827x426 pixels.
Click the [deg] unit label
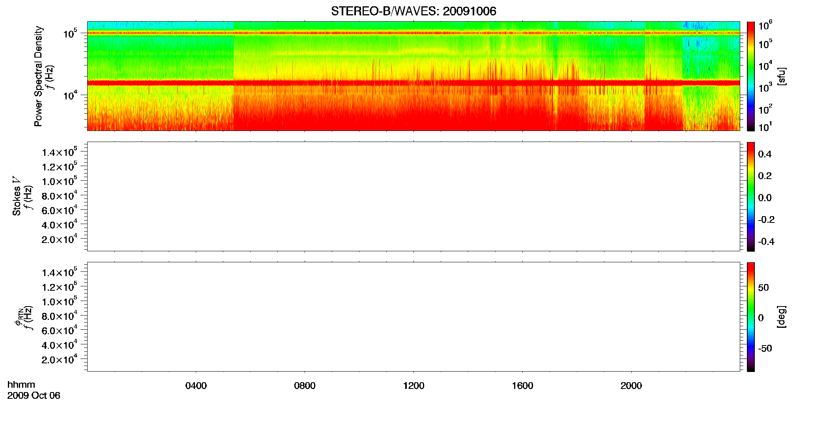(x=782, y=317)
